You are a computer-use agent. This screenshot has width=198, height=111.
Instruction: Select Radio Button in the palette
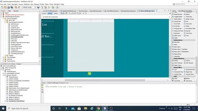point(177,19)
